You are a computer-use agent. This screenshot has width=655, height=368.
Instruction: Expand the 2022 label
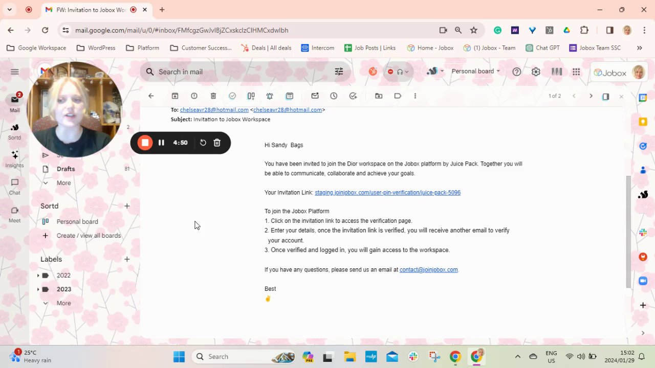tap(38, 275)
